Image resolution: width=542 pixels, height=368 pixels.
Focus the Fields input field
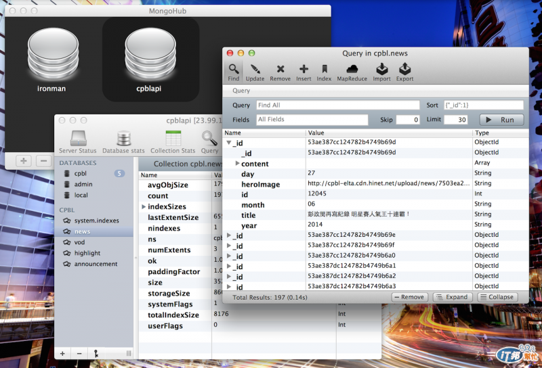pos(312,120)
